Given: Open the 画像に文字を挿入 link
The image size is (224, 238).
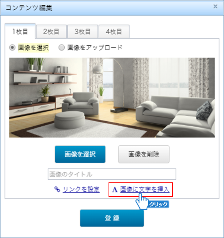Looking at the screenshot, I should tap(145, 189).
